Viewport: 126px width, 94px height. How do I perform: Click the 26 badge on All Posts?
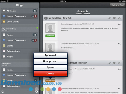(x=35, y=11)
